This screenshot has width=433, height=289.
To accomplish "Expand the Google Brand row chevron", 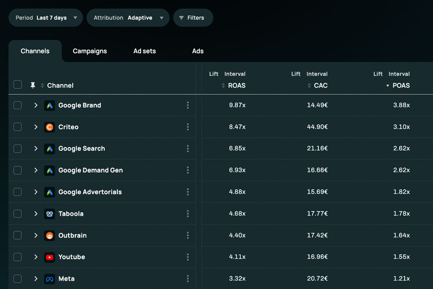I will coord(36,105).
